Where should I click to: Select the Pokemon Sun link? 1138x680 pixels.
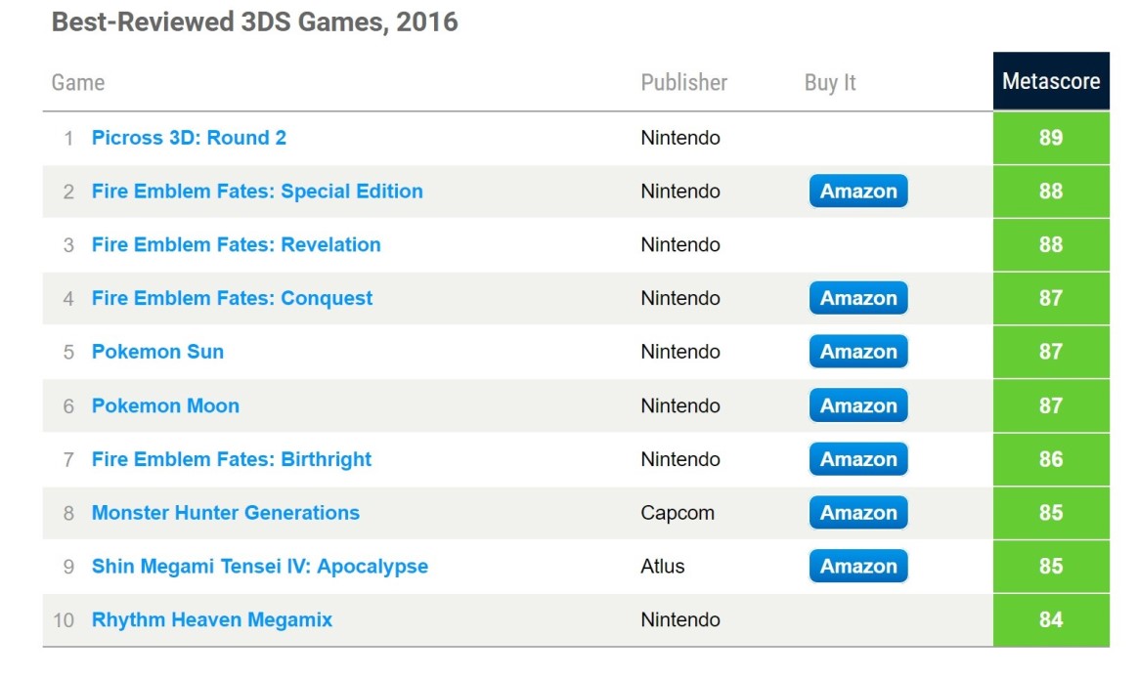click(x=157, y=352)
